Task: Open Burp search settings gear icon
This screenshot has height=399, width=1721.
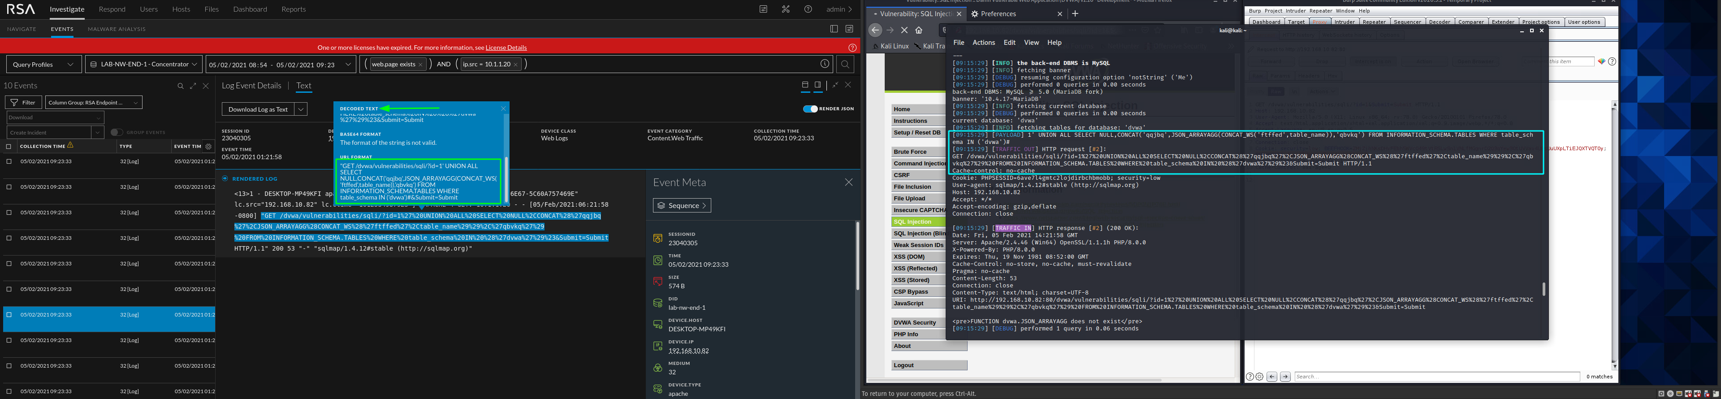Action: pyautogui.click(x=1259, y=376)
